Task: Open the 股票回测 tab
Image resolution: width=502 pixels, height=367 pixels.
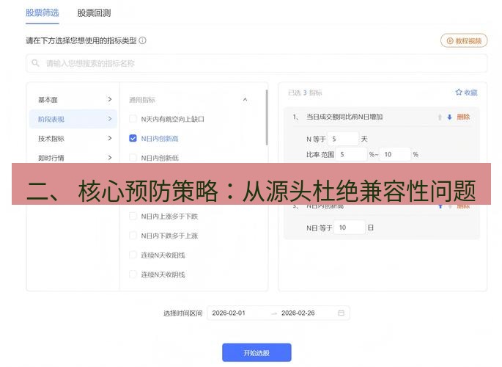Action: pos(94,12)
